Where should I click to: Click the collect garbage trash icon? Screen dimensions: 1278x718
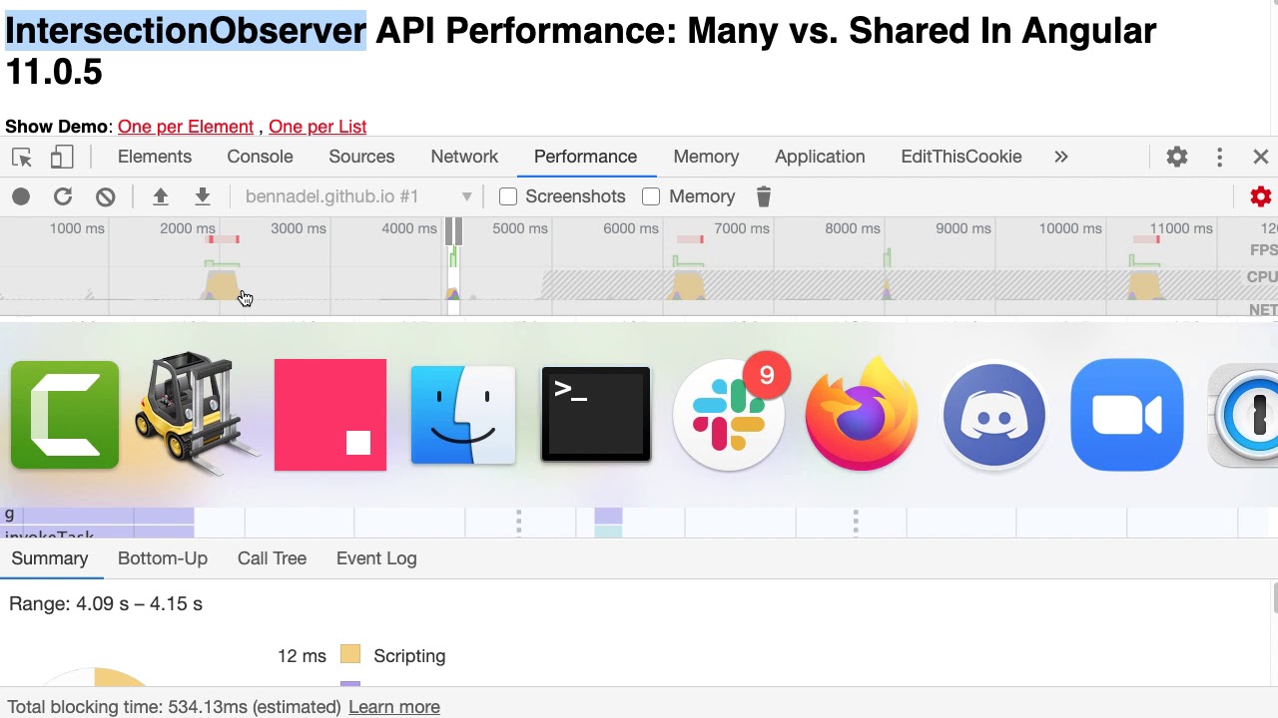coord(764,196)
